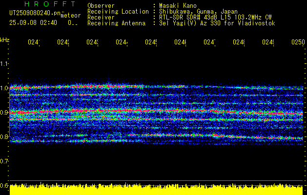The height and width of the screenshot is (195, 307).
Task: Click the 0249 time axis marker
Action: pos(268,42)
